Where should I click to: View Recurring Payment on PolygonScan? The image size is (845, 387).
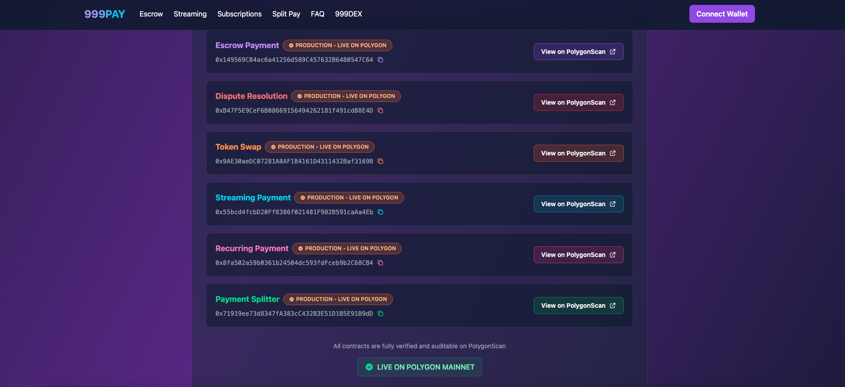[x=578, y=255]
